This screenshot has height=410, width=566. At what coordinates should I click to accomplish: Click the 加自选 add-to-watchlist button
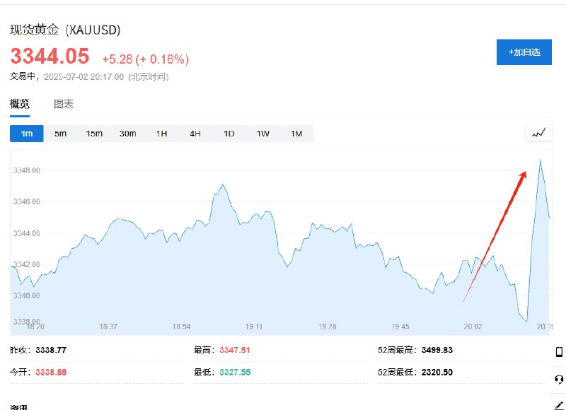coord(524,52)
